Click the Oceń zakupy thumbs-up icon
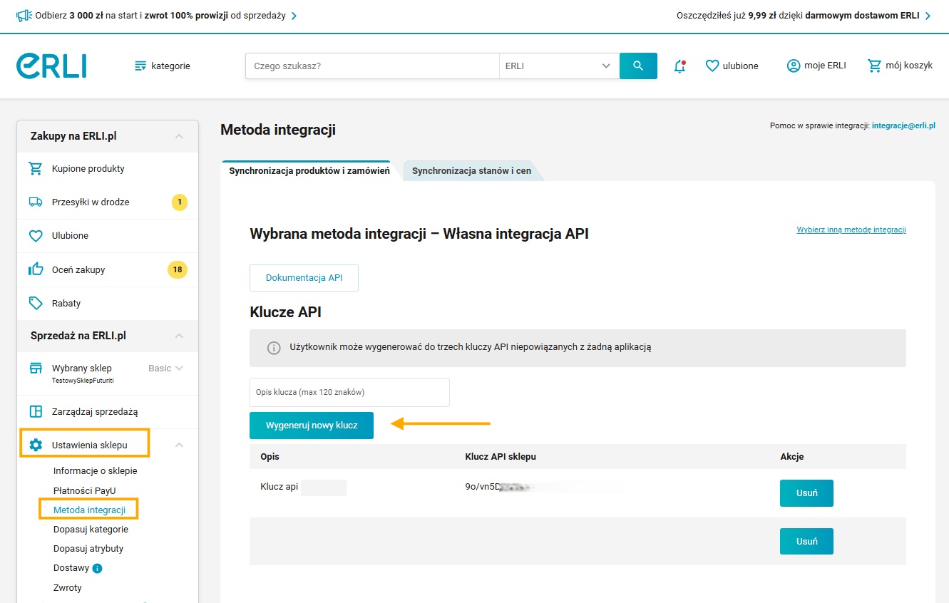 click(36, 269)
